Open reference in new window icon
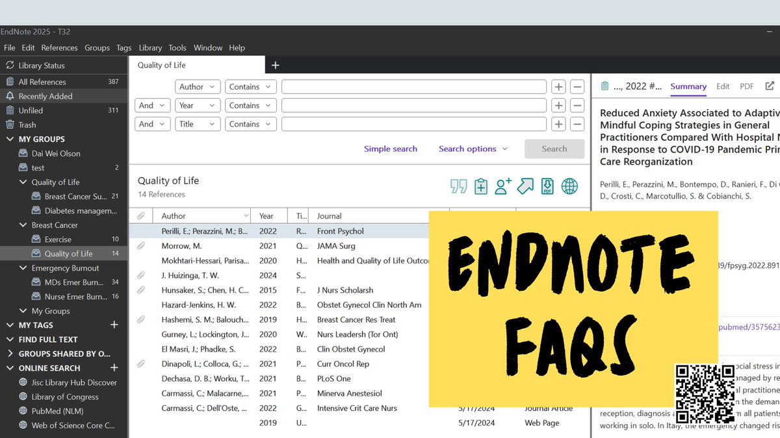The image size is (780, 438). pos(770,86)
